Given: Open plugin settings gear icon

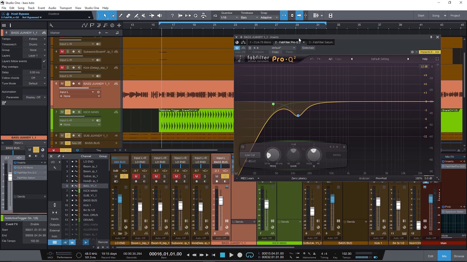Looking at the screenshot, I should [412, 52].
